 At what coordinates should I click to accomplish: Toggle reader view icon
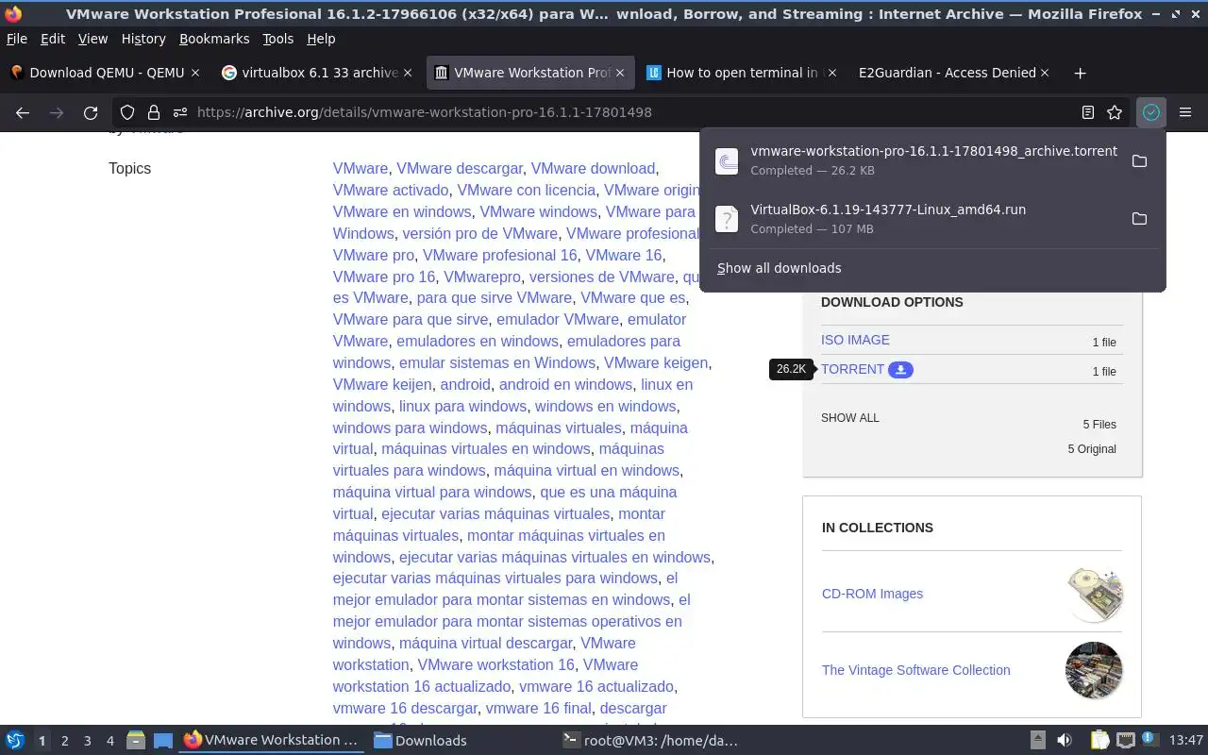click(x=1088, y=112)
